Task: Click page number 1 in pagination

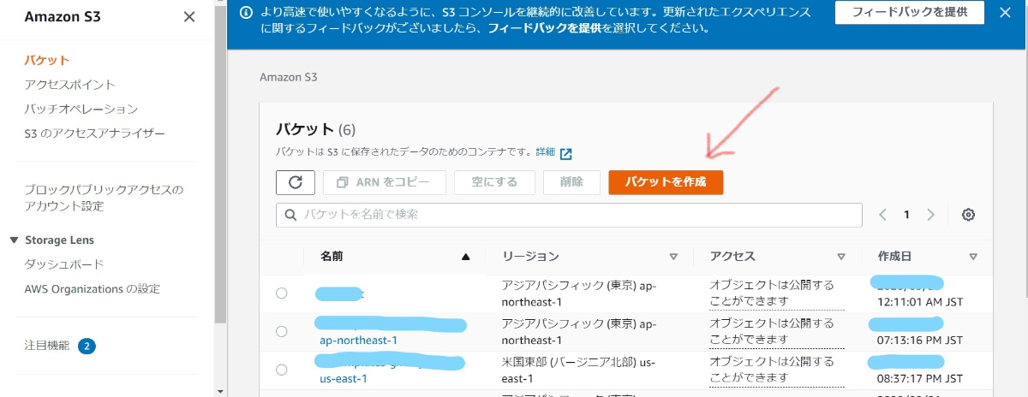Action: [907, 215]
